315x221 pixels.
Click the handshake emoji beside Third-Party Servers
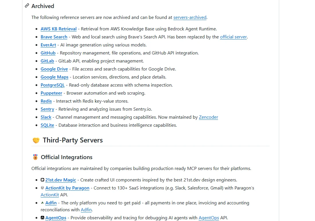click(36, 140)
